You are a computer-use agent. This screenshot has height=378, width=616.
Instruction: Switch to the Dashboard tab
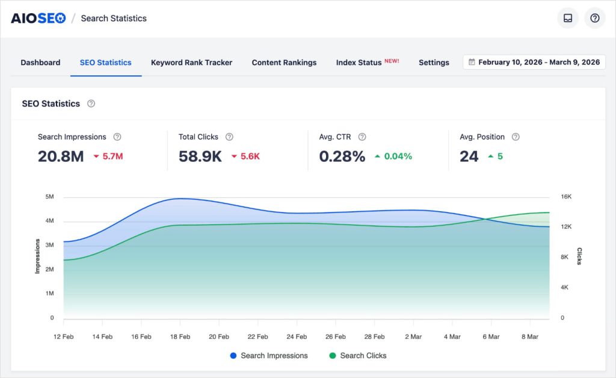tap(40, 63)
